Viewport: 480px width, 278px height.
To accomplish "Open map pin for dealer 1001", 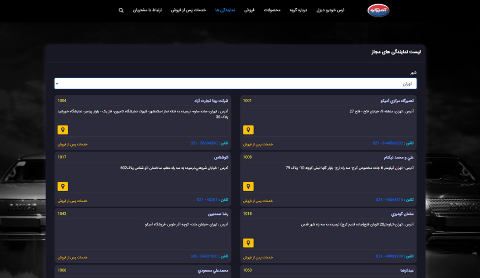I will click(248, 130).
